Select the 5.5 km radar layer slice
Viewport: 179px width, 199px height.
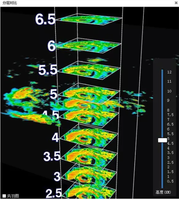pyautogui.click(x=89, y=70)
